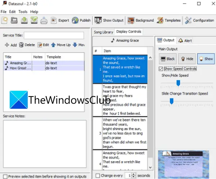This screenshot has height=179, width=216.
Task: Switch to the Song Library tab
Action: point(103,32)
